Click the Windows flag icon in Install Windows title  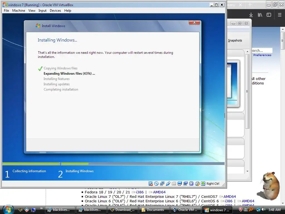coord(38,26)
